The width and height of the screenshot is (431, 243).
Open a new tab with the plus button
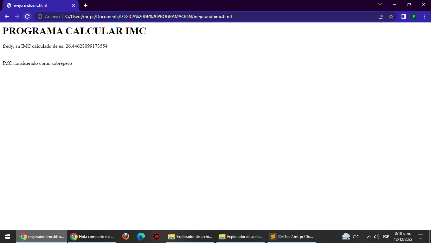click(x=86, y=5)
